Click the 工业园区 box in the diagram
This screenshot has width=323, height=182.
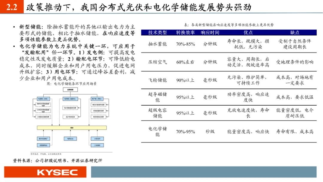click(x=97, y=145)
